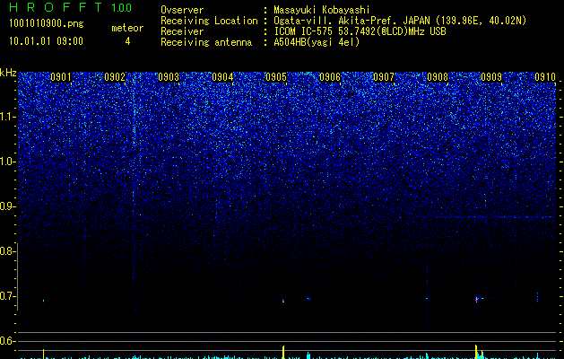Click the HROFFT 1.0.0 title text
Image resolution: width=564 pixels, height=359 pixels.
(71, 7)
